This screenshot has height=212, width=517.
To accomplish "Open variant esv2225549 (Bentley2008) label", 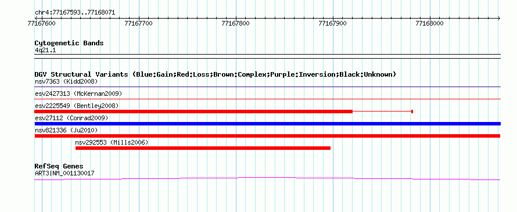I will click(x=77, y=106).
